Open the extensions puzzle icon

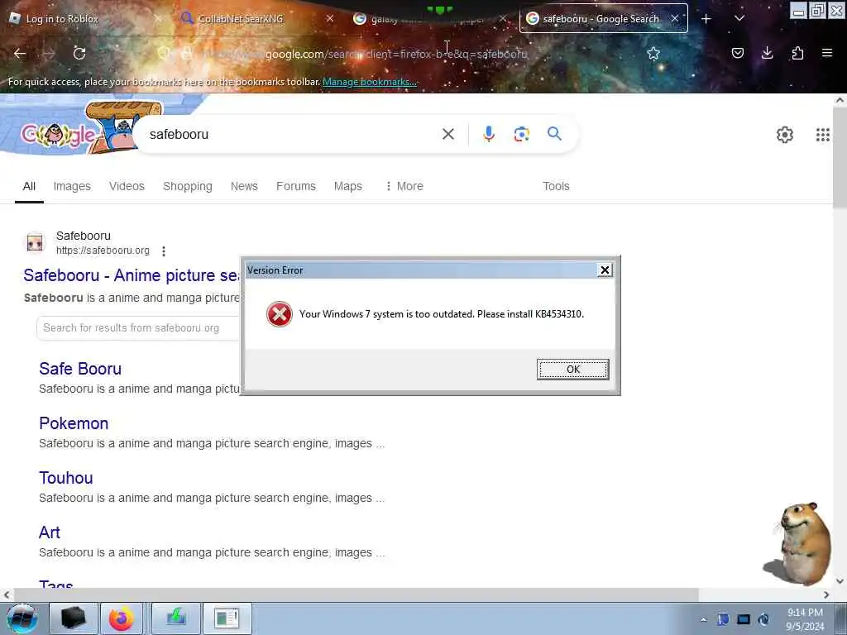coord(797,53)
